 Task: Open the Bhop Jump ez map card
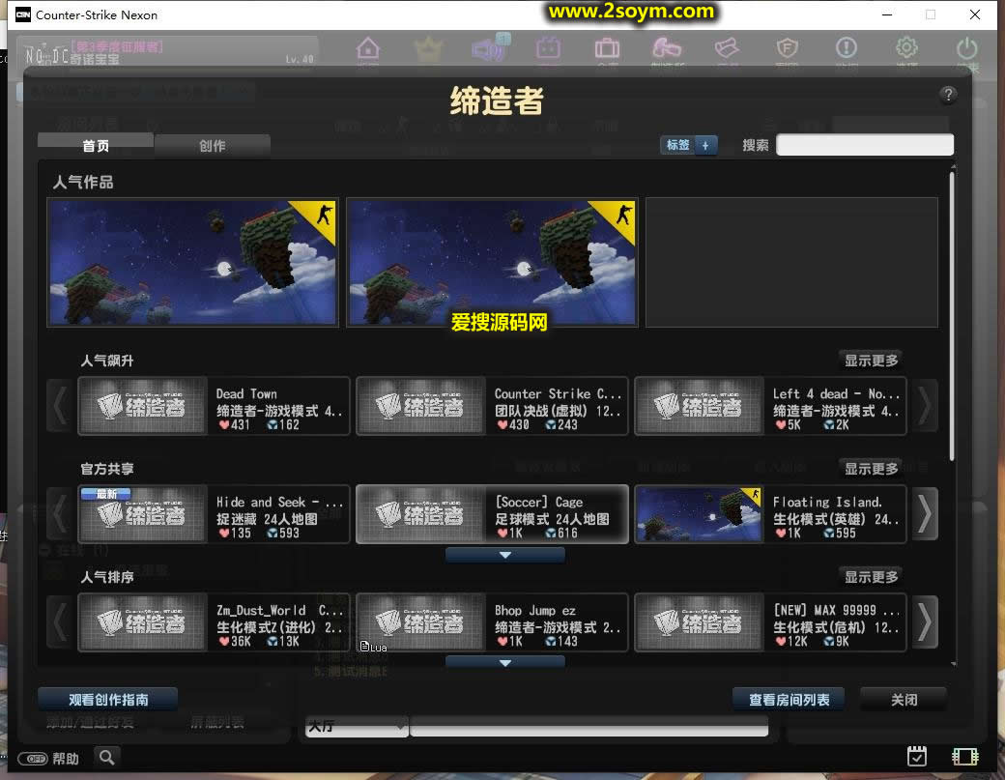(492, 623)
